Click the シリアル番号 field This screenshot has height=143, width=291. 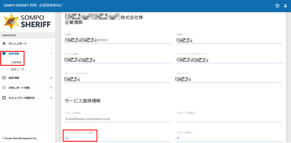coord(118,60)
